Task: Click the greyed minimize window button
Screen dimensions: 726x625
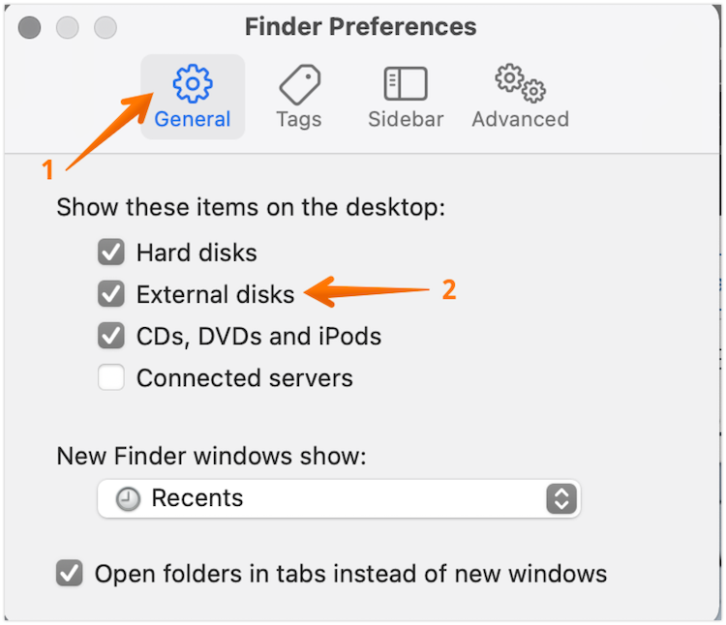Action: pyautogui.click(x=67, y=27)
